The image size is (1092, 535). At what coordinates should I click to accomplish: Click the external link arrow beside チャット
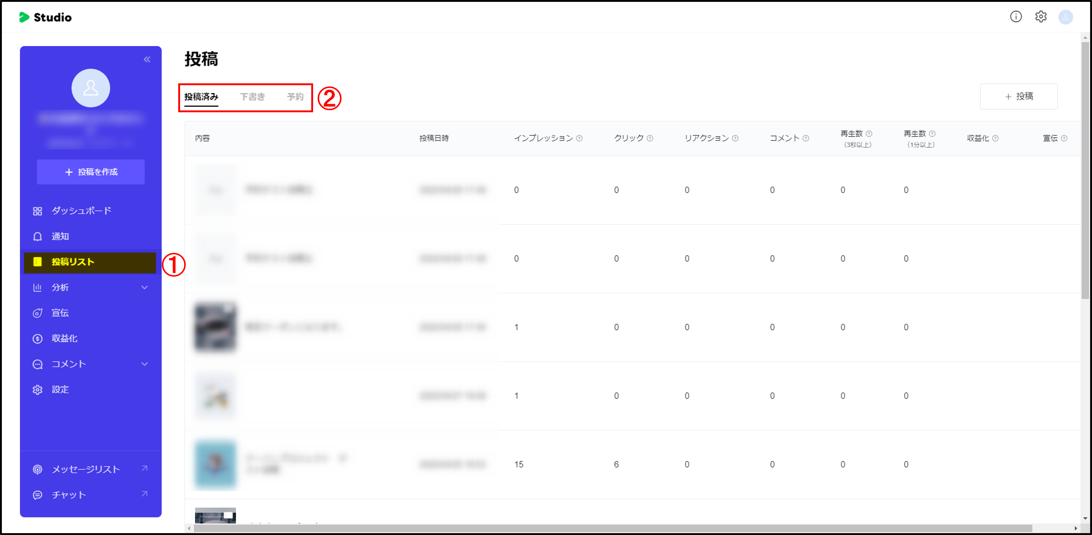click(145, 494)
